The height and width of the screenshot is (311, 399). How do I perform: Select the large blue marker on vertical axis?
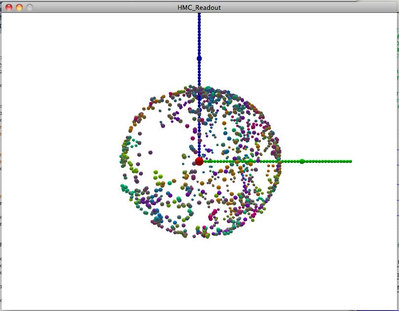tap(199, 58)
